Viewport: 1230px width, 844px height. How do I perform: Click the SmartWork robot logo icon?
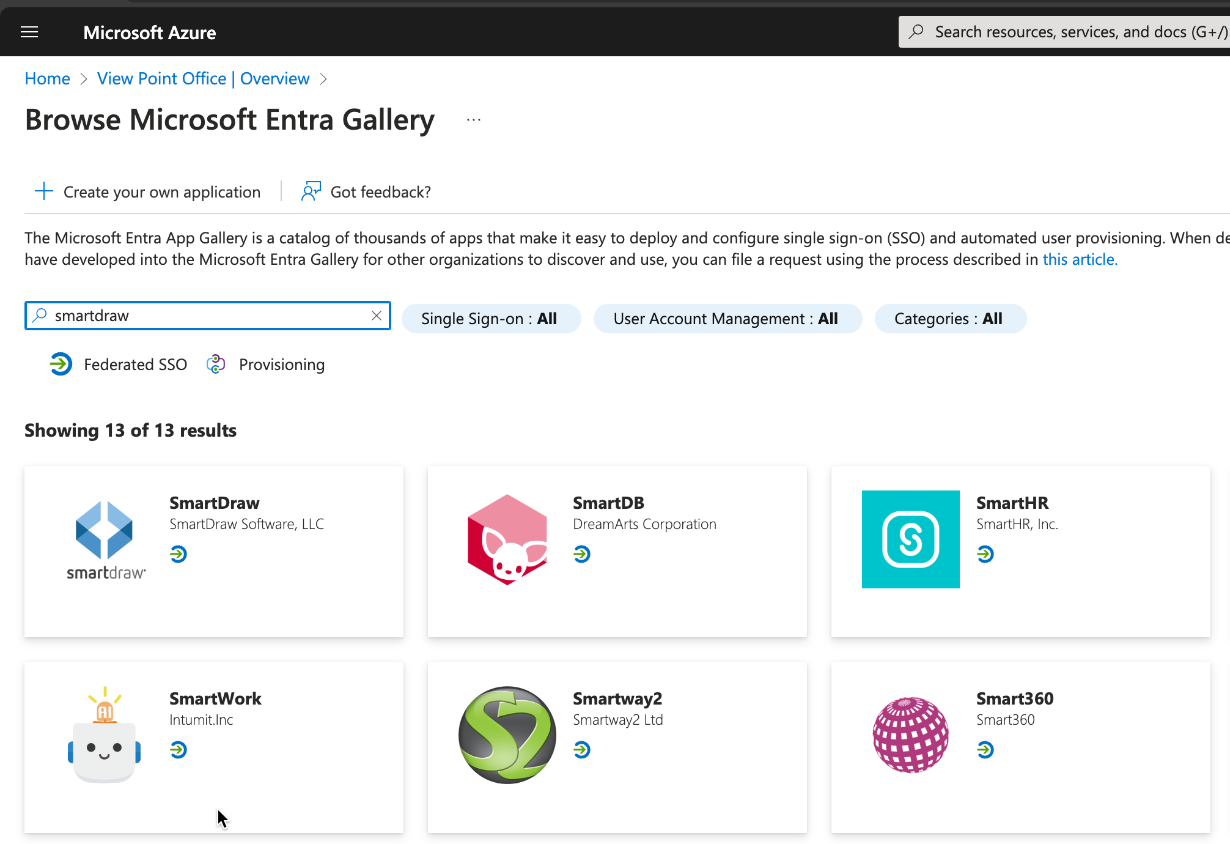(x=105, y=735)
